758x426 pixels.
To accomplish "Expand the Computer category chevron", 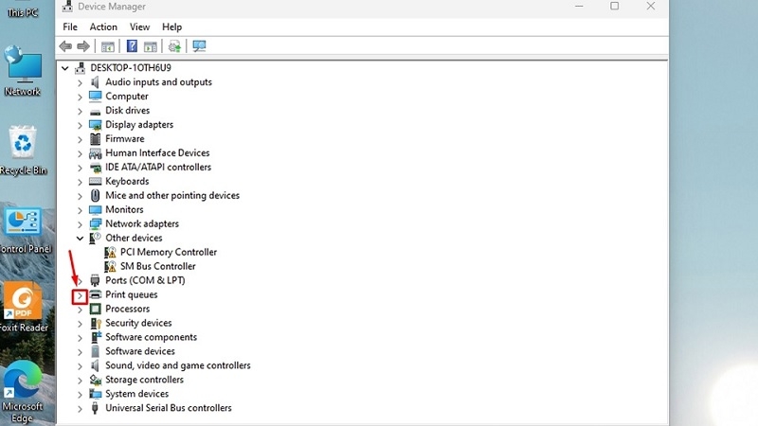I will coord(80,97).
